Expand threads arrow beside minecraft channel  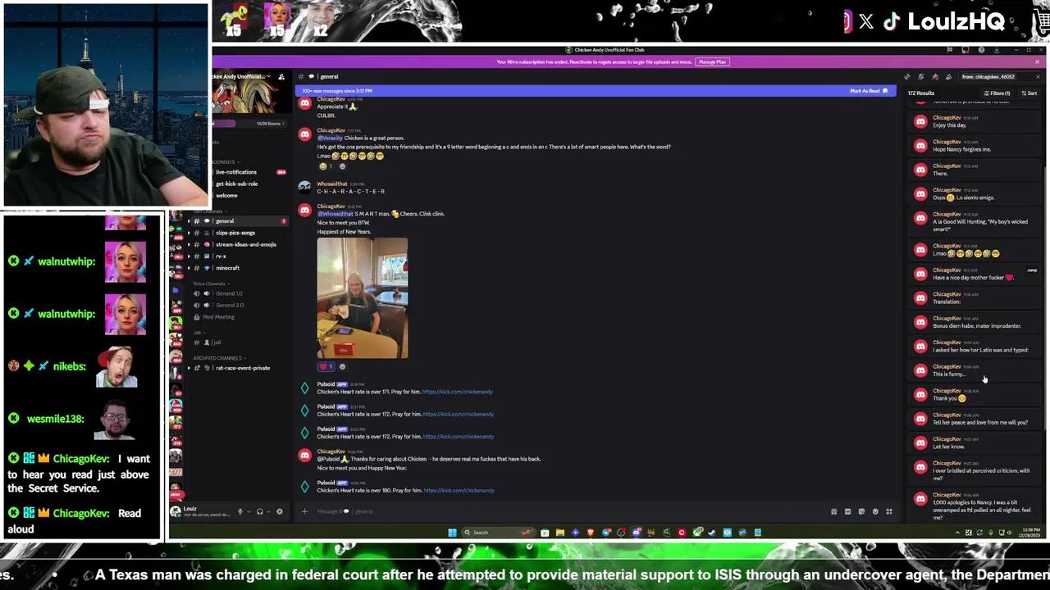click(189, 268)
